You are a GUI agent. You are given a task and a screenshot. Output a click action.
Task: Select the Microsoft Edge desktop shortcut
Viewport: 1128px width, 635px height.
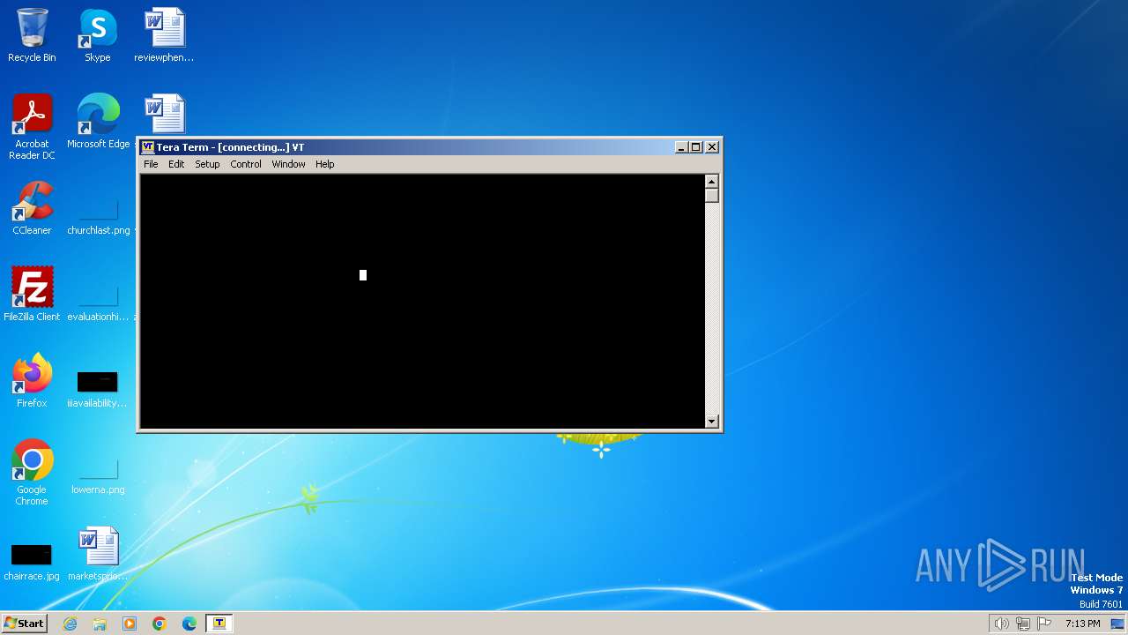98,122
